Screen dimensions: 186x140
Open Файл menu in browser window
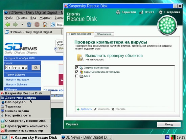coord(9,18)
